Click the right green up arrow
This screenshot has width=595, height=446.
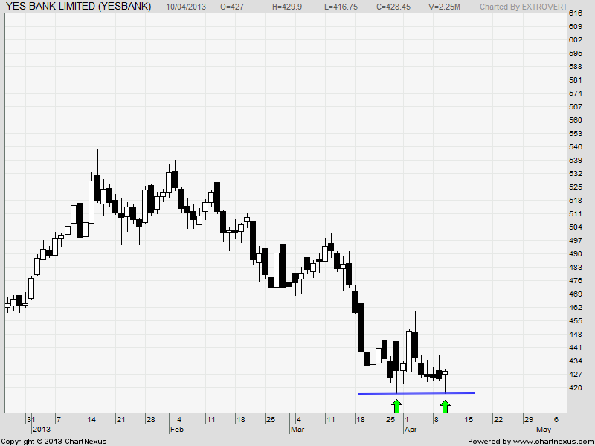tap(446, 405)
